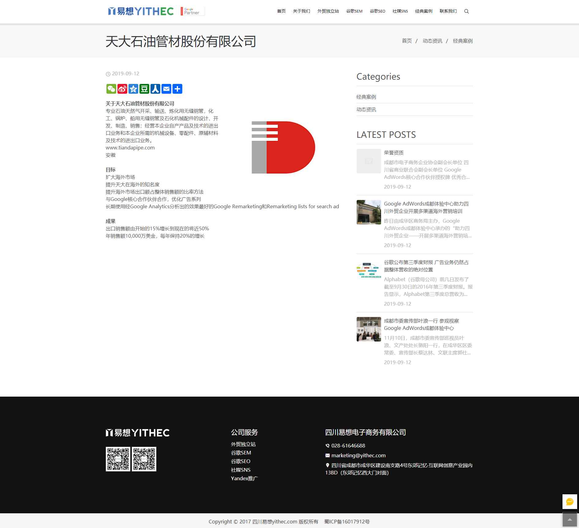
Task: Click 动态资讯 in the breadcrumb
Action: 432,41
